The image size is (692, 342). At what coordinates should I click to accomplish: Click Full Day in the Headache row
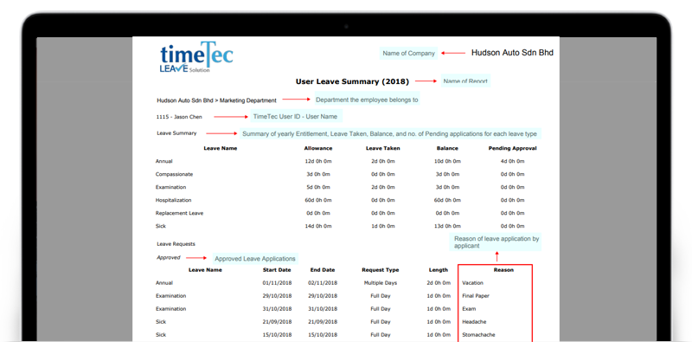(x=381, y=322)
